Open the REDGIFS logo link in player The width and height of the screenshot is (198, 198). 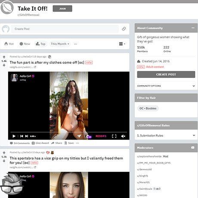coord(101,136)
